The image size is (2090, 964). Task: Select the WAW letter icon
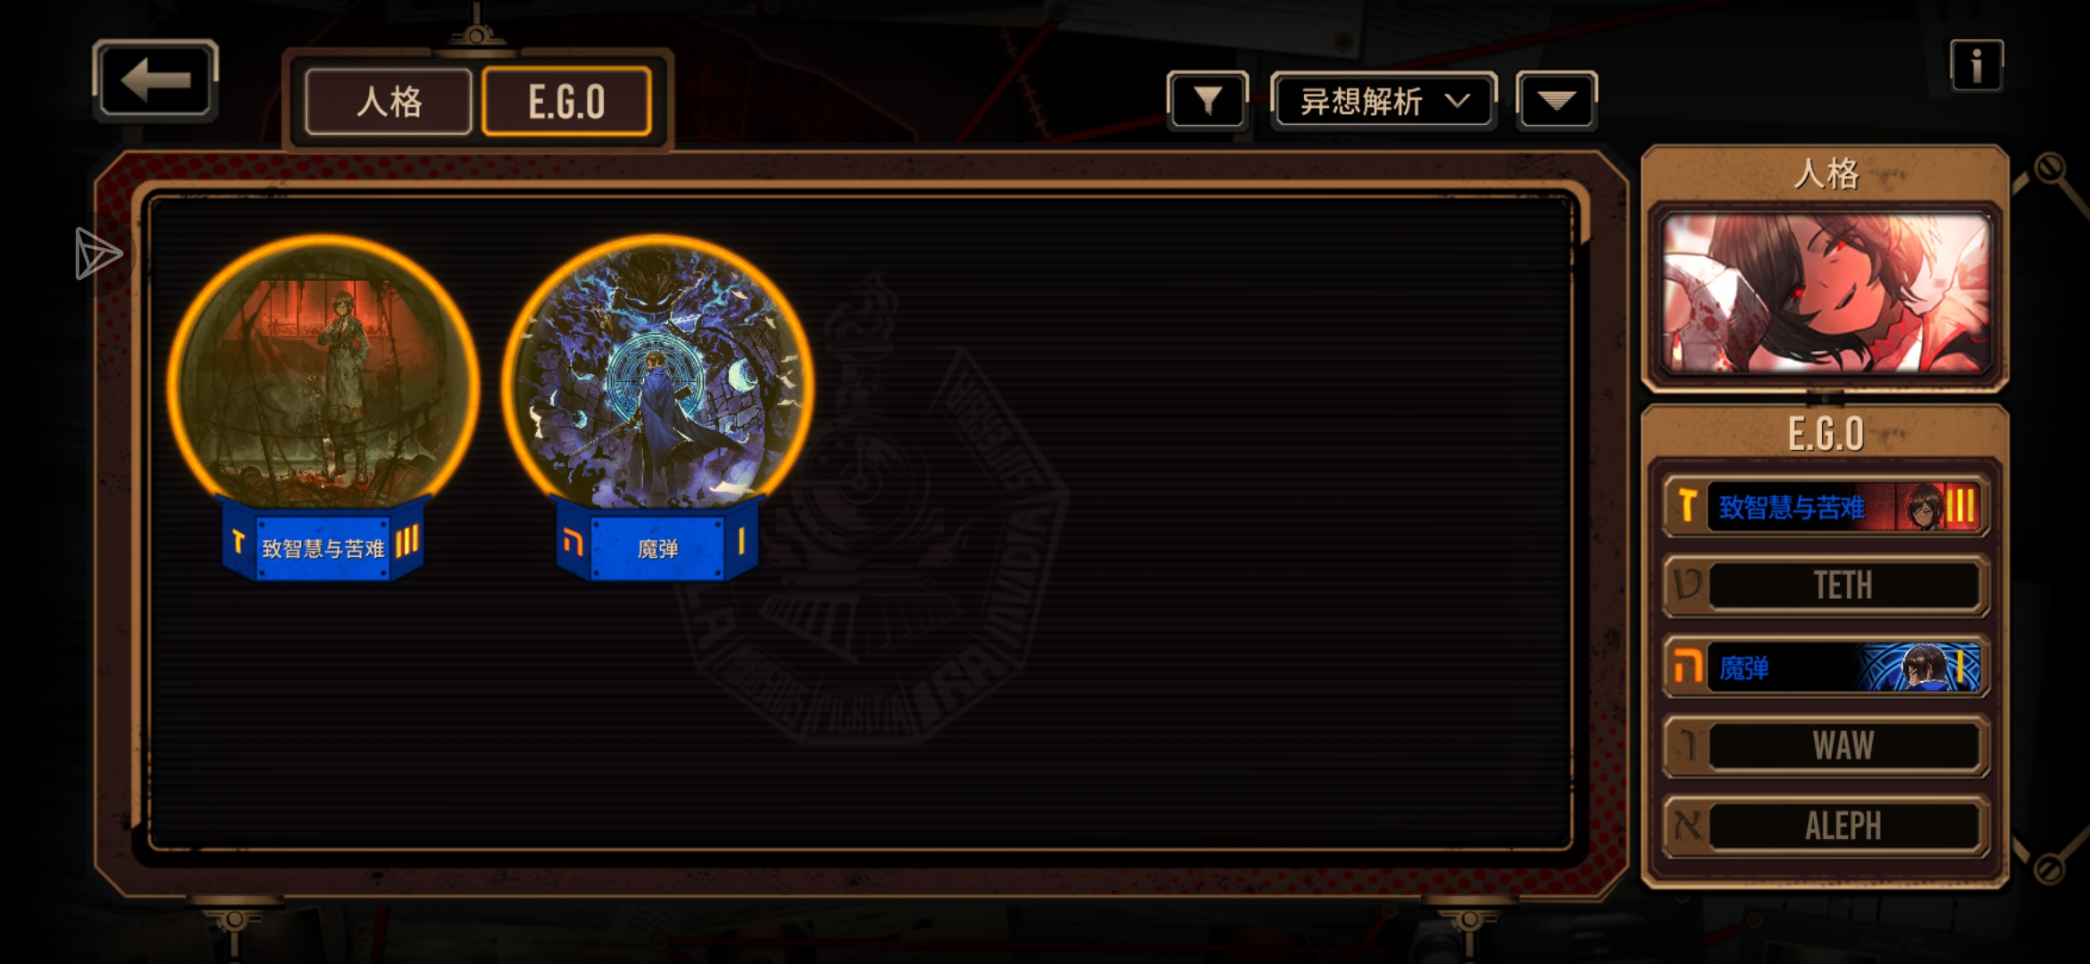pos(1686,746)
